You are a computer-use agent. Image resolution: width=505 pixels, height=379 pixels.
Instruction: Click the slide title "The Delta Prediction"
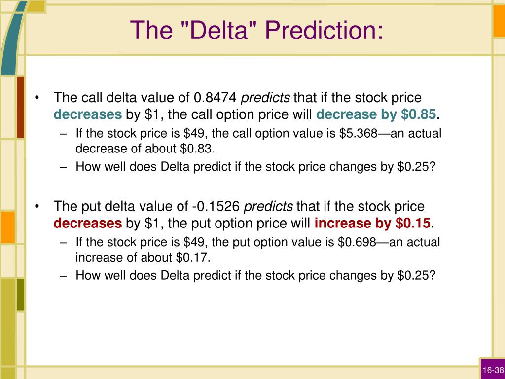coord(256,30)
